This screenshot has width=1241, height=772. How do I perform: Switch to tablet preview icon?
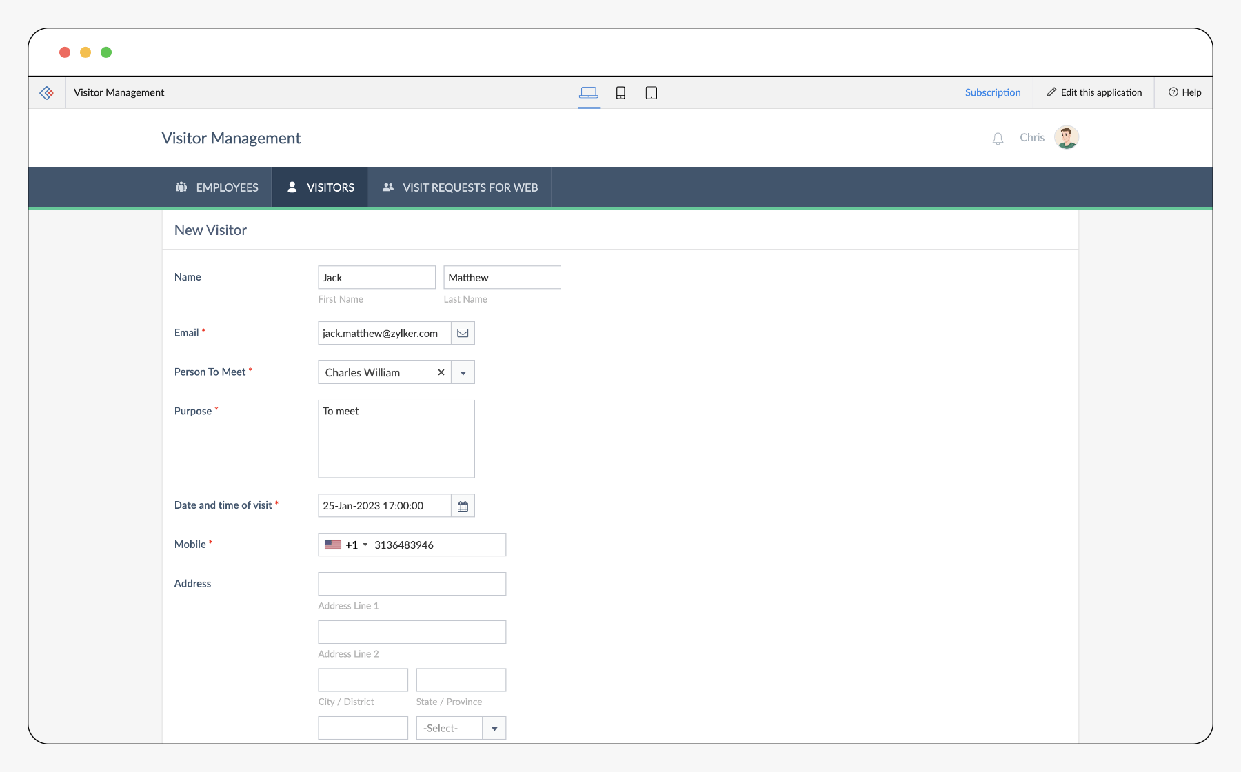coord(651,92)
